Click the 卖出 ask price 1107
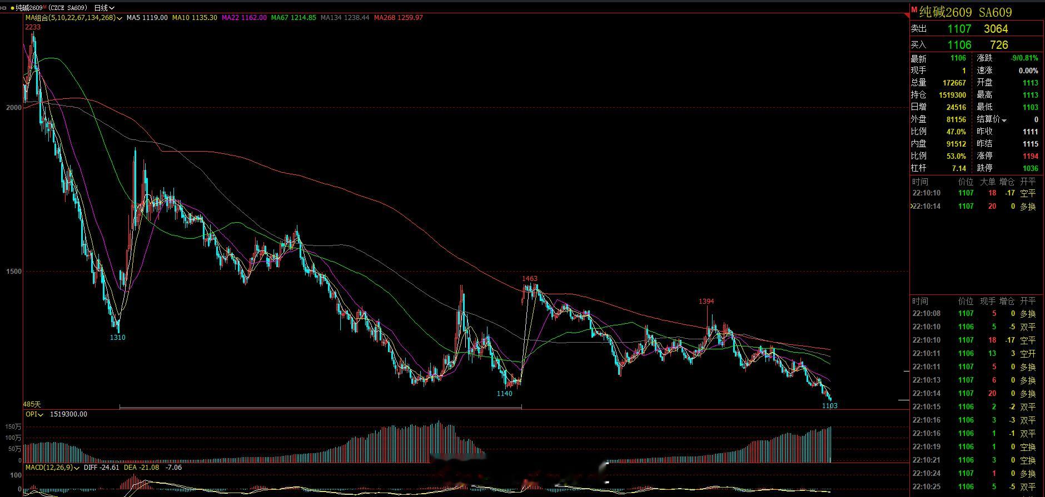The image size is (1045, 497). point(959,29)
